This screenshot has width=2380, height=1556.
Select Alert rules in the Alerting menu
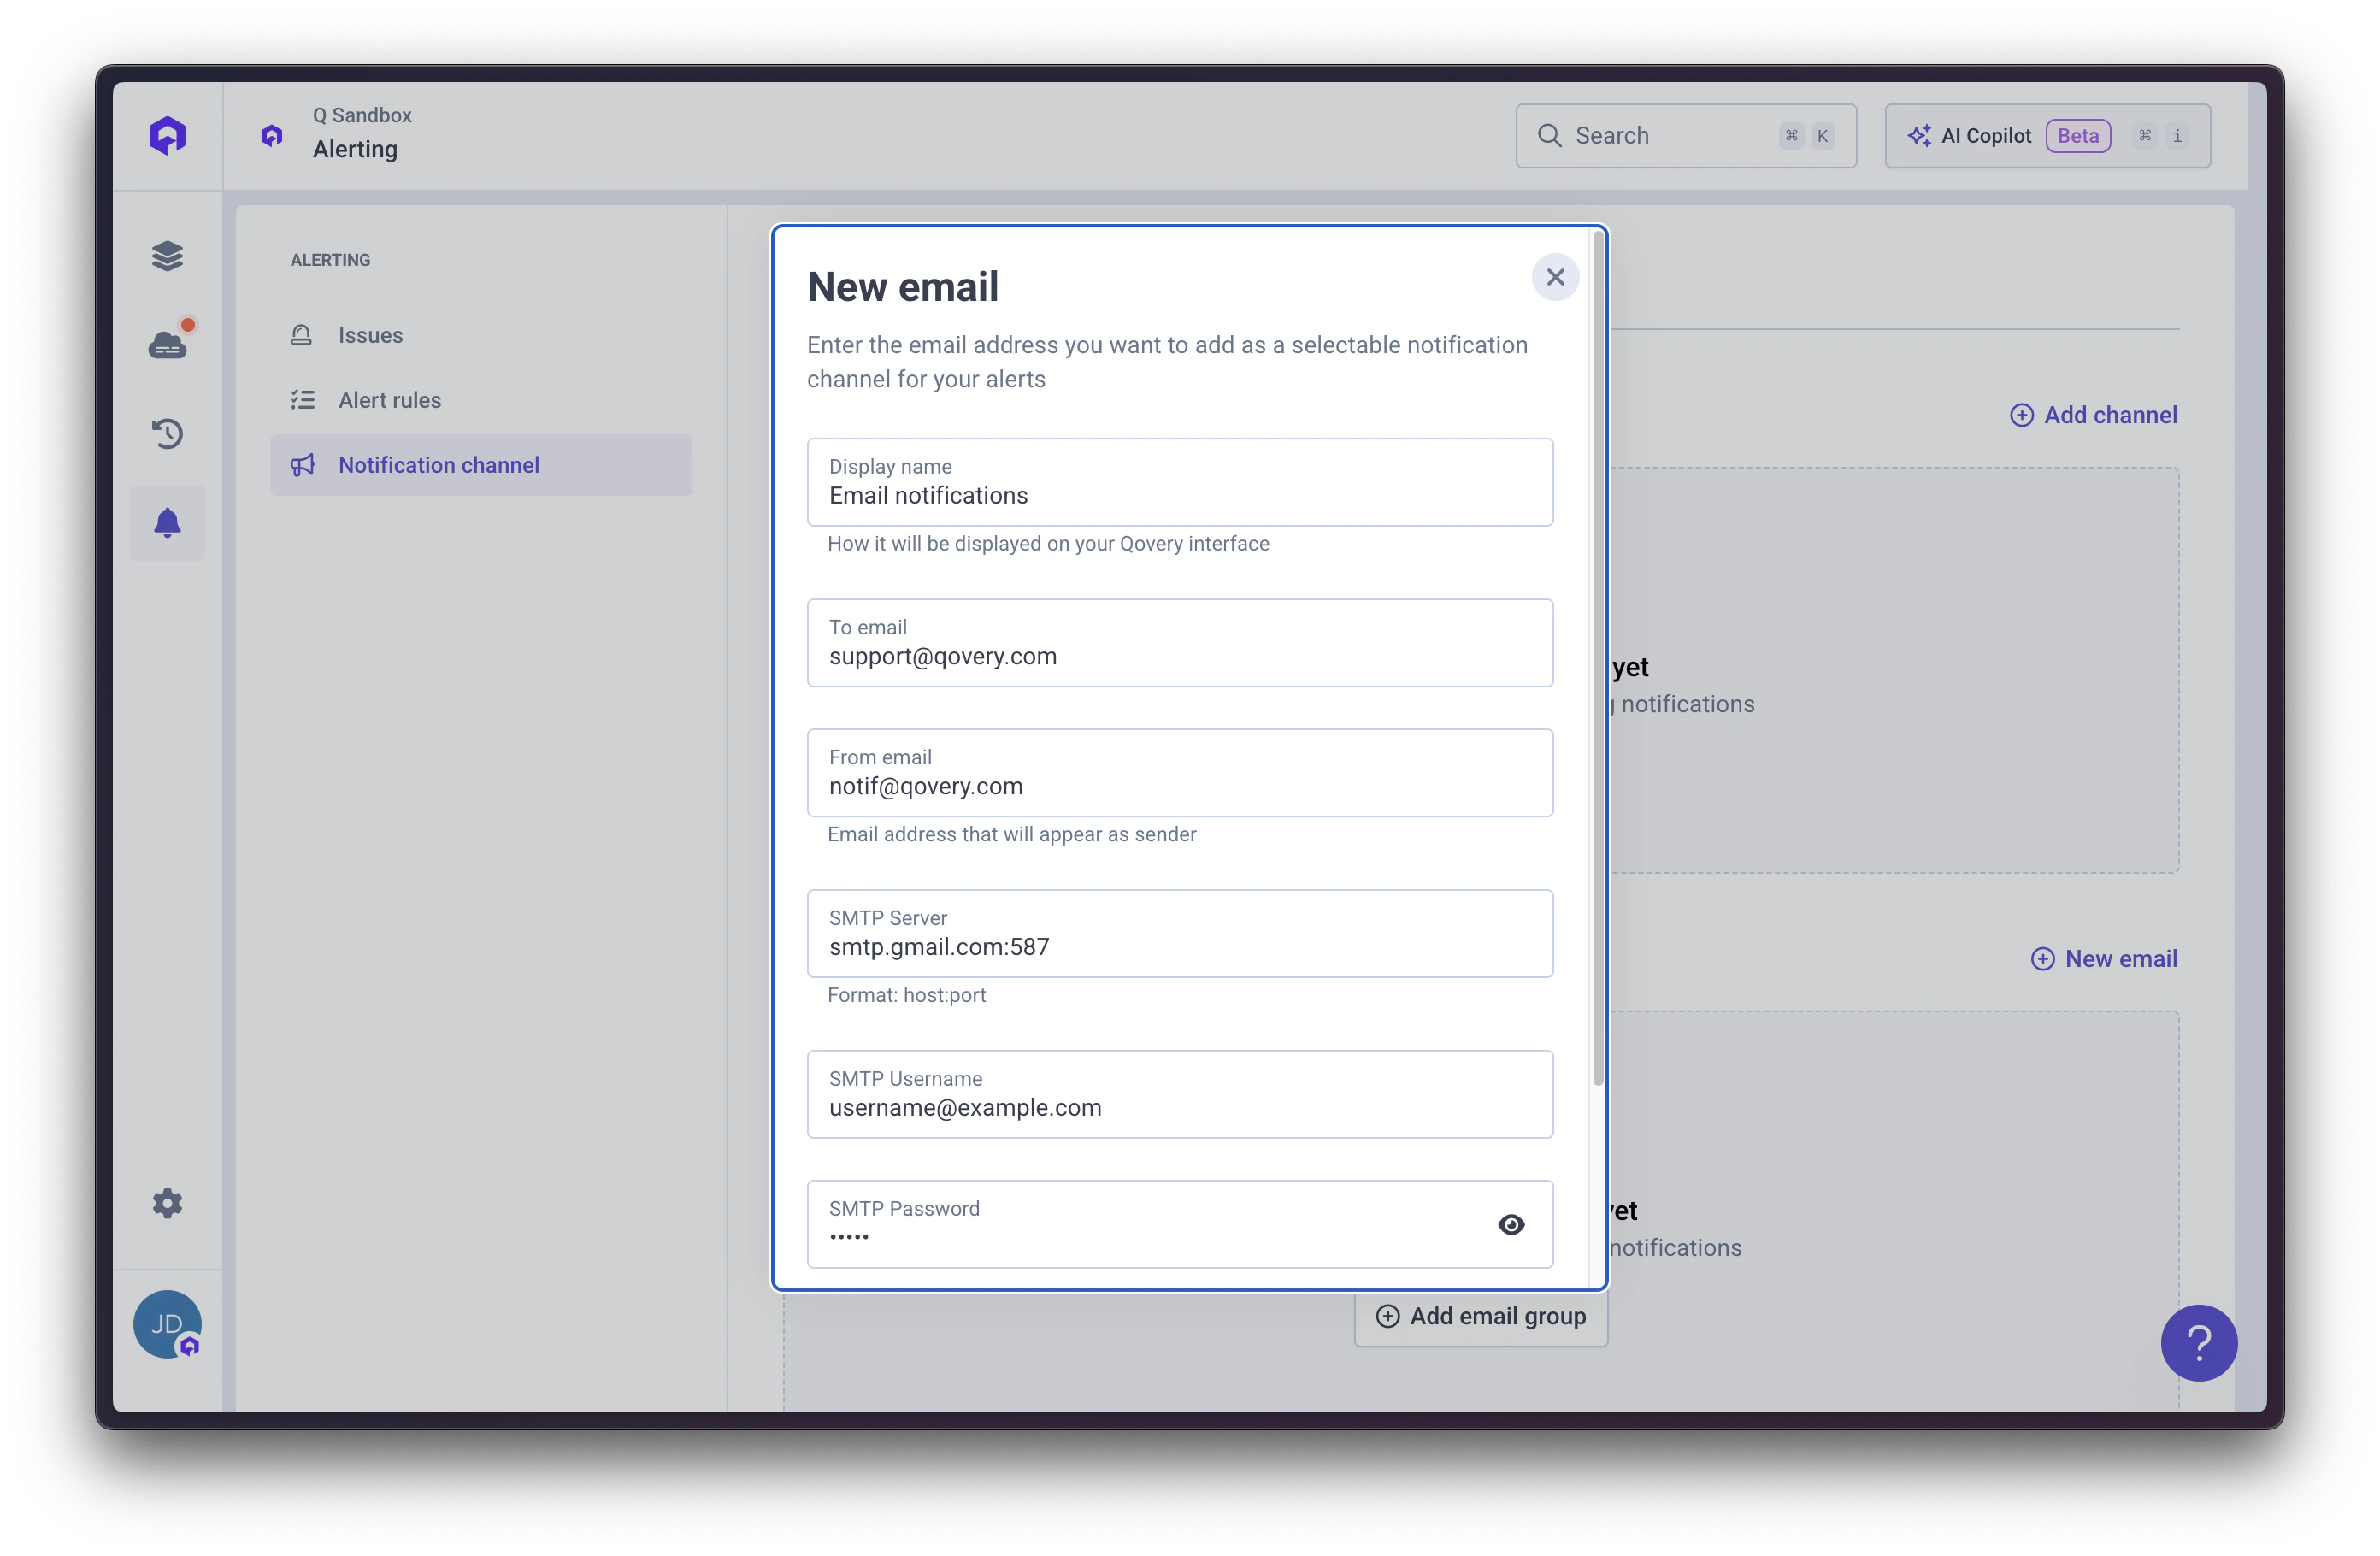coord(389,399)
